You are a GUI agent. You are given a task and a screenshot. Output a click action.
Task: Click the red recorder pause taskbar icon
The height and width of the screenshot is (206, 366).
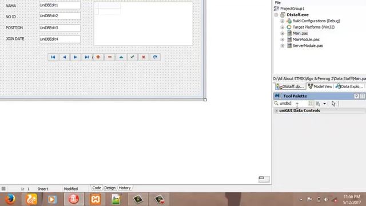[x=74, y=199]
